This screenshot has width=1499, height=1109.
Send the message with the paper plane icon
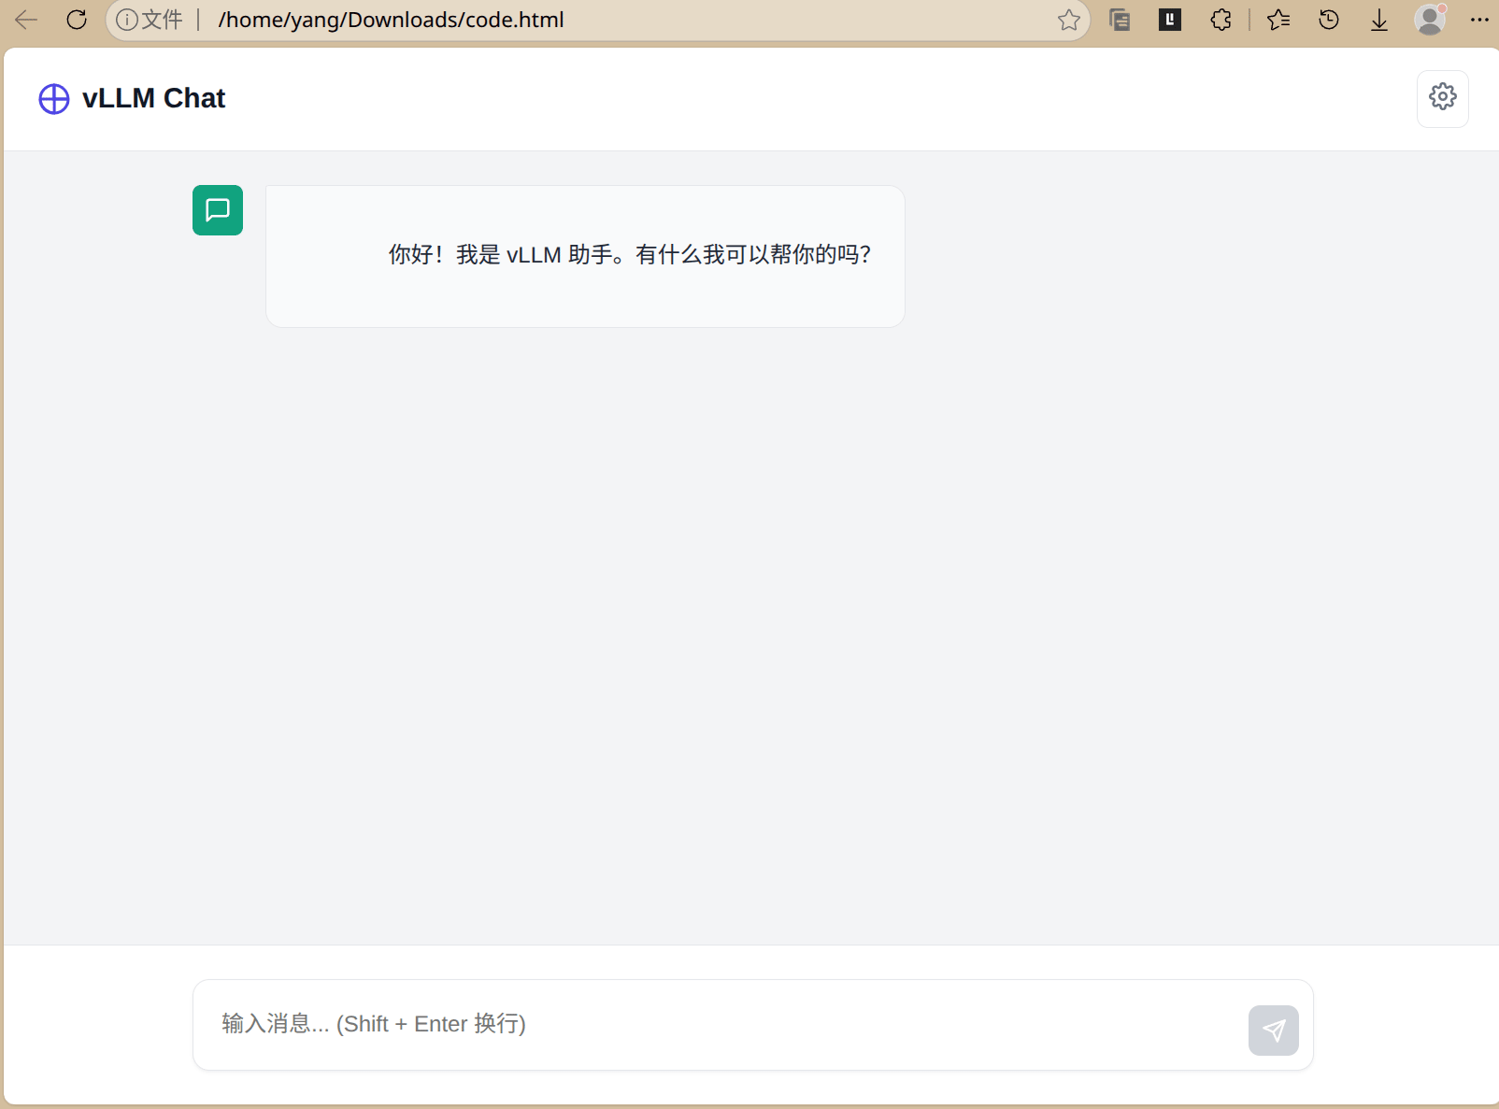click(1273, 1031)
